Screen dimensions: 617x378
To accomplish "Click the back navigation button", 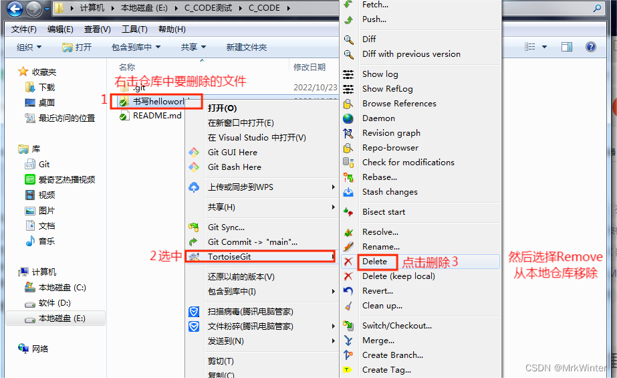I will [15, 8].
